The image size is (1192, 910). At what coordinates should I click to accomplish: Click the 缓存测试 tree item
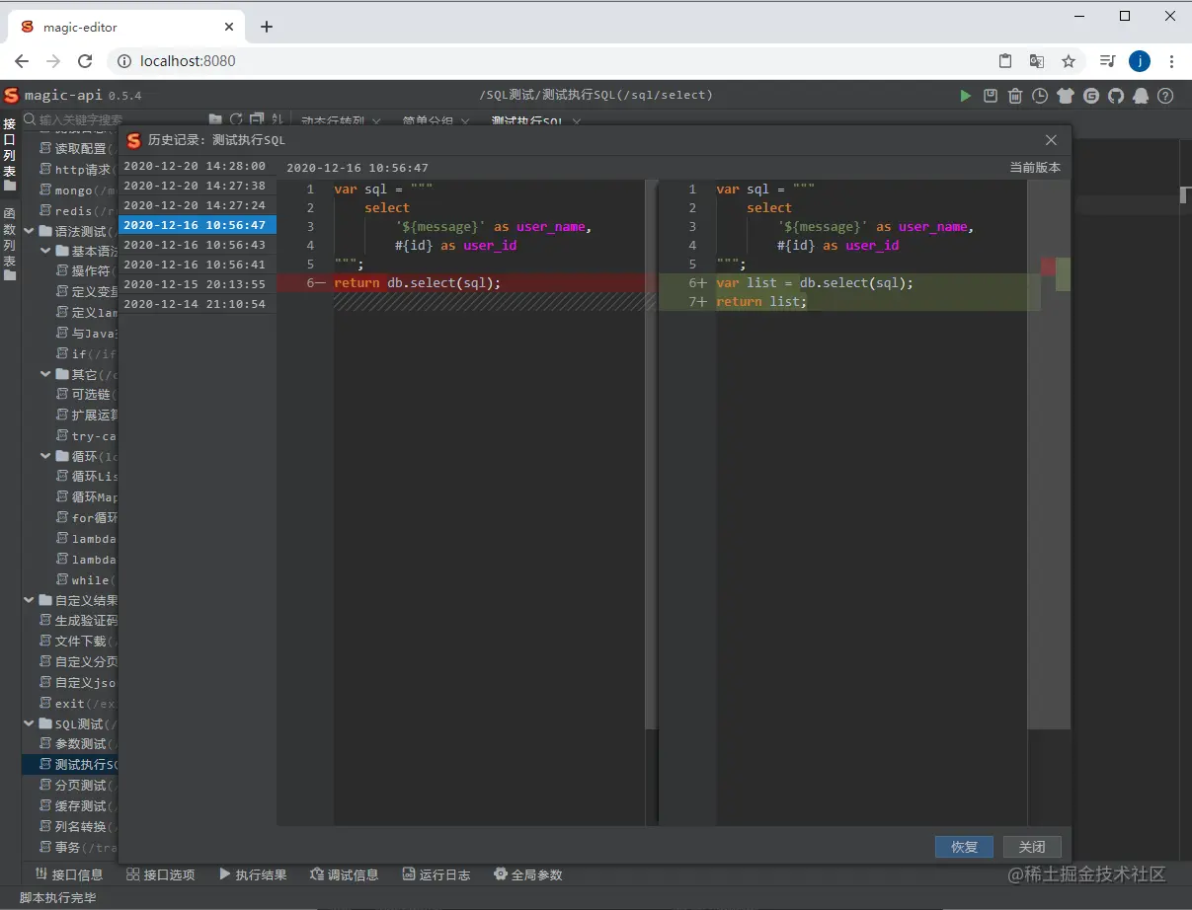[78, 806]
